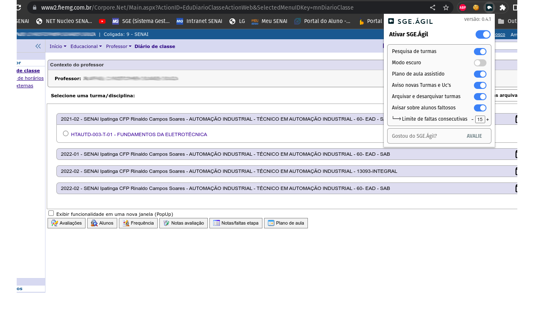Expand the 2022-01 SENAI Ipatinga group
Viewport: 534px width, 334px height.
[287, 154]
